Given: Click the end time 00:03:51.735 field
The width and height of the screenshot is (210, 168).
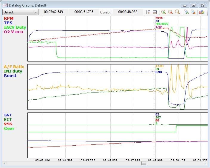Looking at the screenshot, I should pos(84,12).
